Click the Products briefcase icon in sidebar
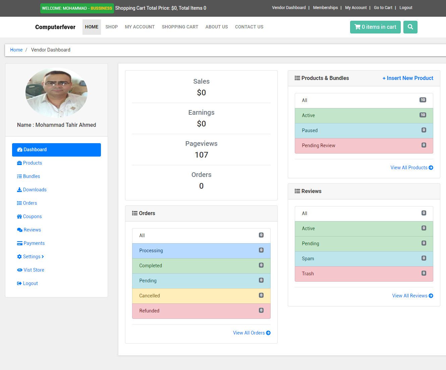Viewport: 446px width, 370px height. 19,163
